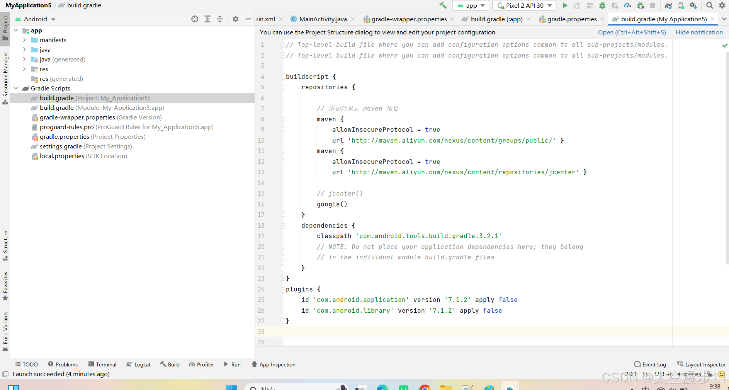Debug the app with the bug icon
This screenshot has height=390, width=729.
[x=603, y=5]
